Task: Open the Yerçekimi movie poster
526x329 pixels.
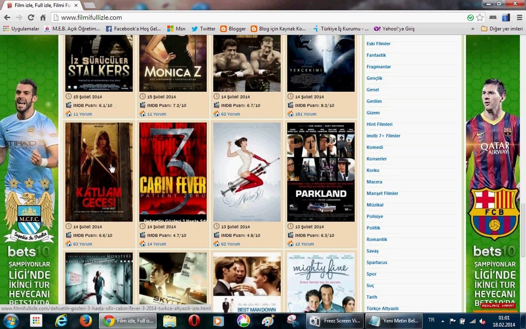Action: [x=321, y=63]
